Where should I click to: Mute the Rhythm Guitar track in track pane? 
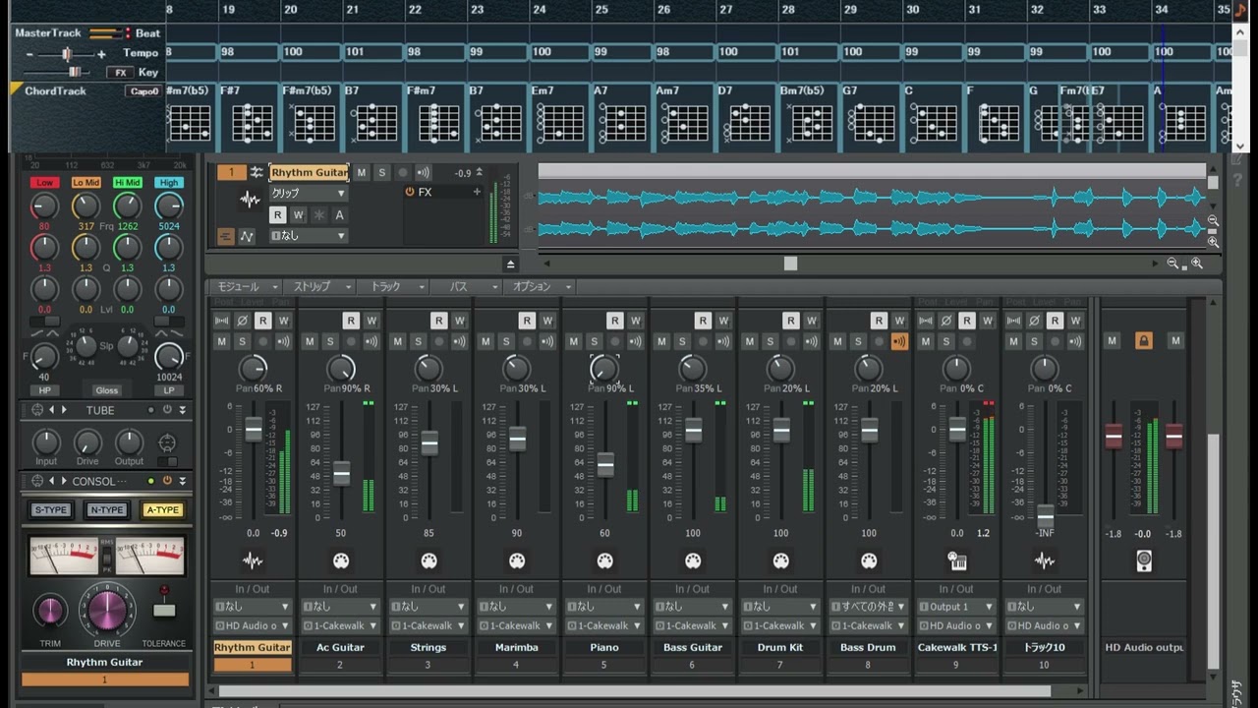click(x=361, y=173)
